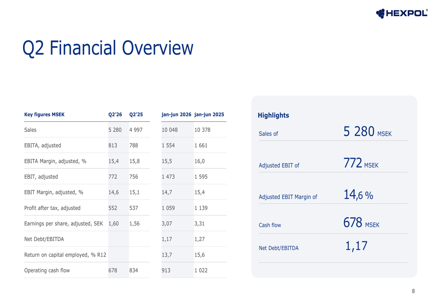Select the 'Sales' row label in table
Image resolution: width=437 pixels, height=299 pixels.
[31, 130]
